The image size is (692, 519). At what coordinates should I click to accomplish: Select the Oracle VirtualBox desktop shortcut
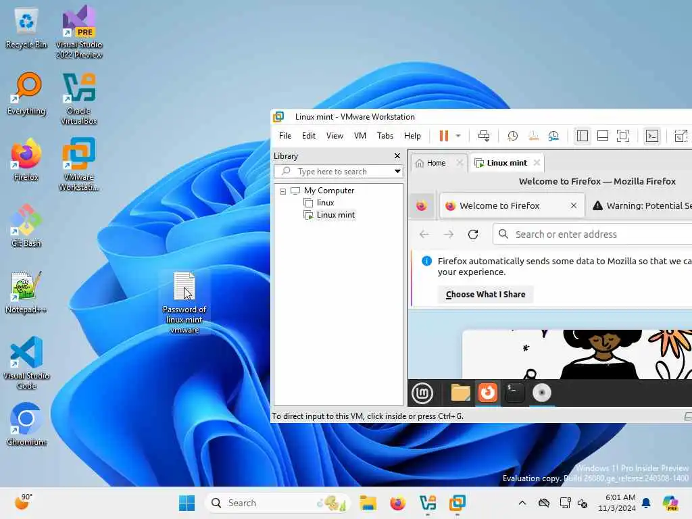79,99
